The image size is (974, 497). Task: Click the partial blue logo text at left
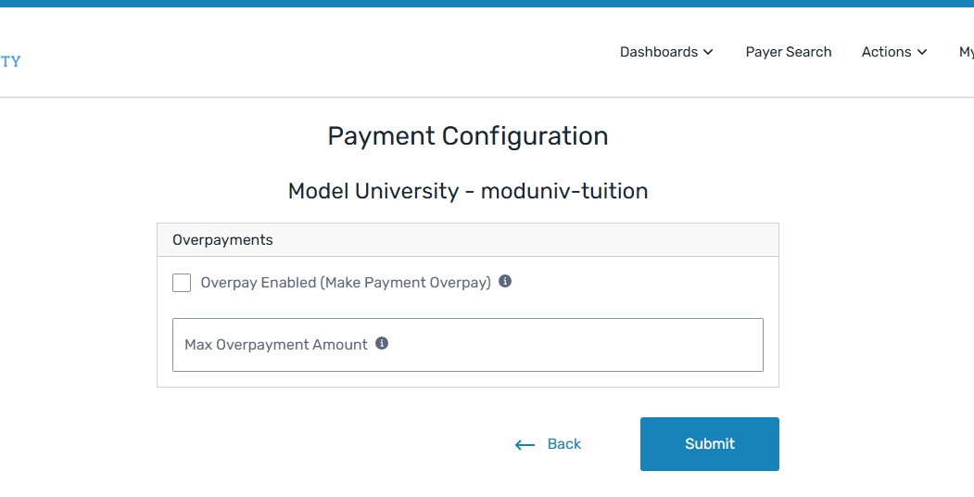(x=10, y=61)
